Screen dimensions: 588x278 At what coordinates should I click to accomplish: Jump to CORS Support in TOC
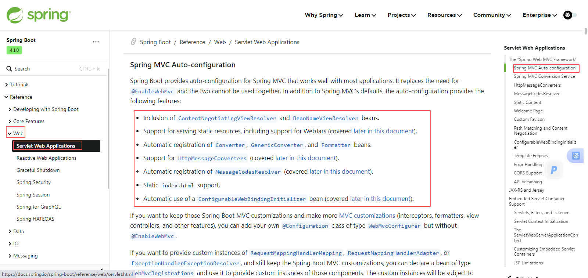point(528,173)
